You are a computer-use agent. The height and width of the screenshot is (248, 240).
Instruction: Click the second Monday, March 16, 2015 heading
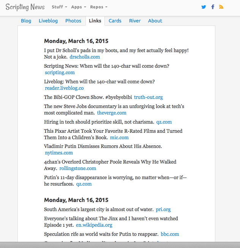tap(76, 200)
